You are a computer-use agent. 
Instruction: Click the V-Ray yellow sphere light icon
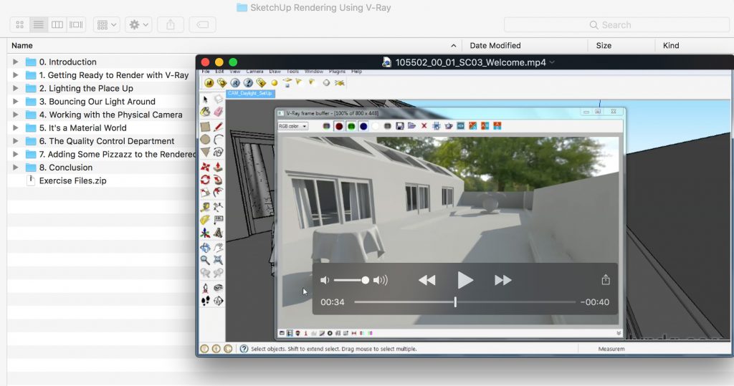[275, 83]
